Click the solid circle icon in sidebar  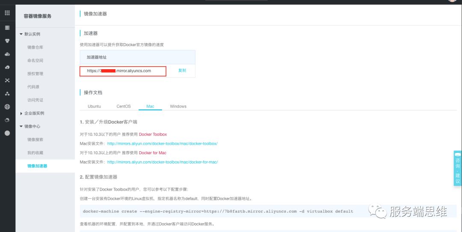pos(7,133)
